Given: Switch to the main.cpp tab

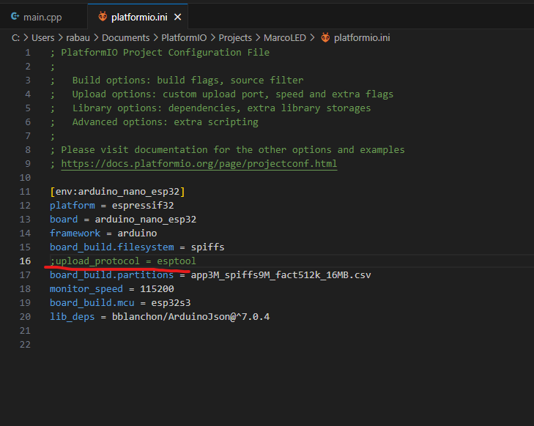Looking at the screenshot, I should point(42,17).
